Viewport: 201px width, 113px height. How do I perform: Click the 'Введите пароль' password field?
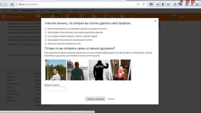coord(55,89)
